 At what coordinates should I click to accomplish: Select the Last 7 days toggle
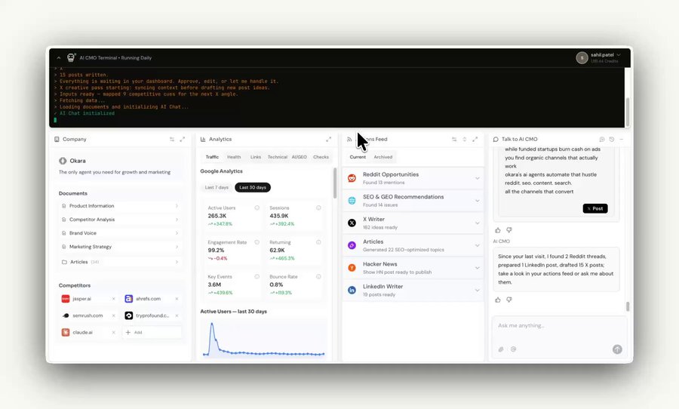click(217, 188)
